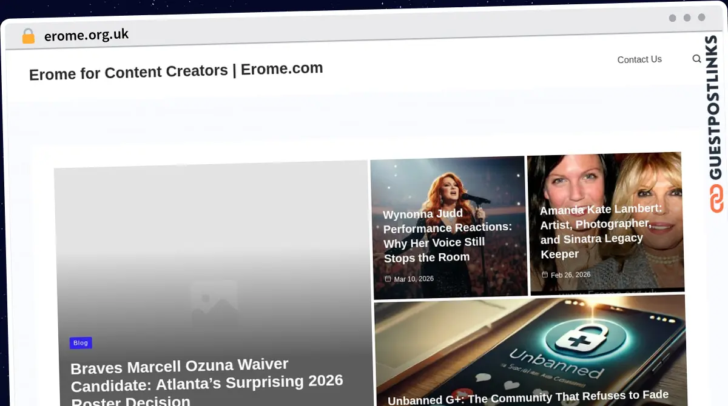
Task: Click the blue Blog category tag
Action: pos(81,343)
